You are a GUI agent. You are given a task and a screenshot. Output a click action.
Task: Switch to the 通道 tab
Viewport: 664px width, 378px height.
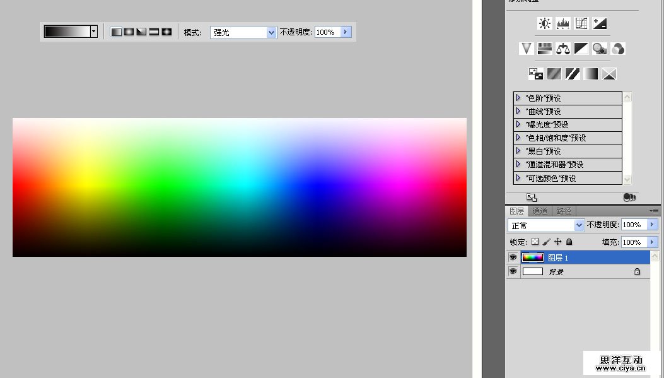(x=540, y=211)
